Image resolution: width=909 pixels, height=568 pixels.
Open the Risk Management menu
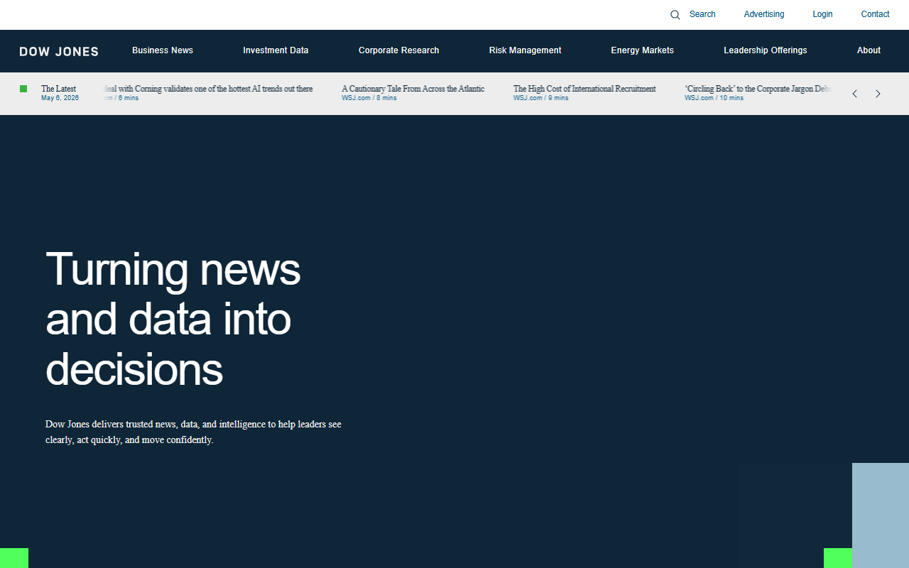click(525, 50)
